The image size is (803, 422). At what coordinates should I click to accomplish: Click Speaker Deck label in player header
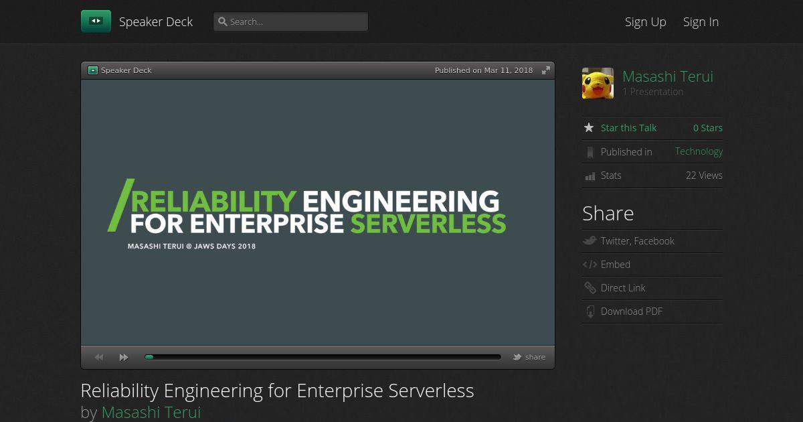click(x=126, y=70)
